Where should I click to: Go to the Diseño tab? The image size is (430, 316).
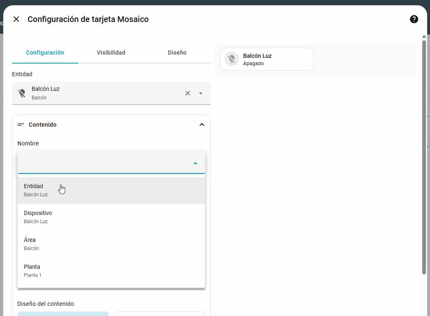(x=177, y=53)
